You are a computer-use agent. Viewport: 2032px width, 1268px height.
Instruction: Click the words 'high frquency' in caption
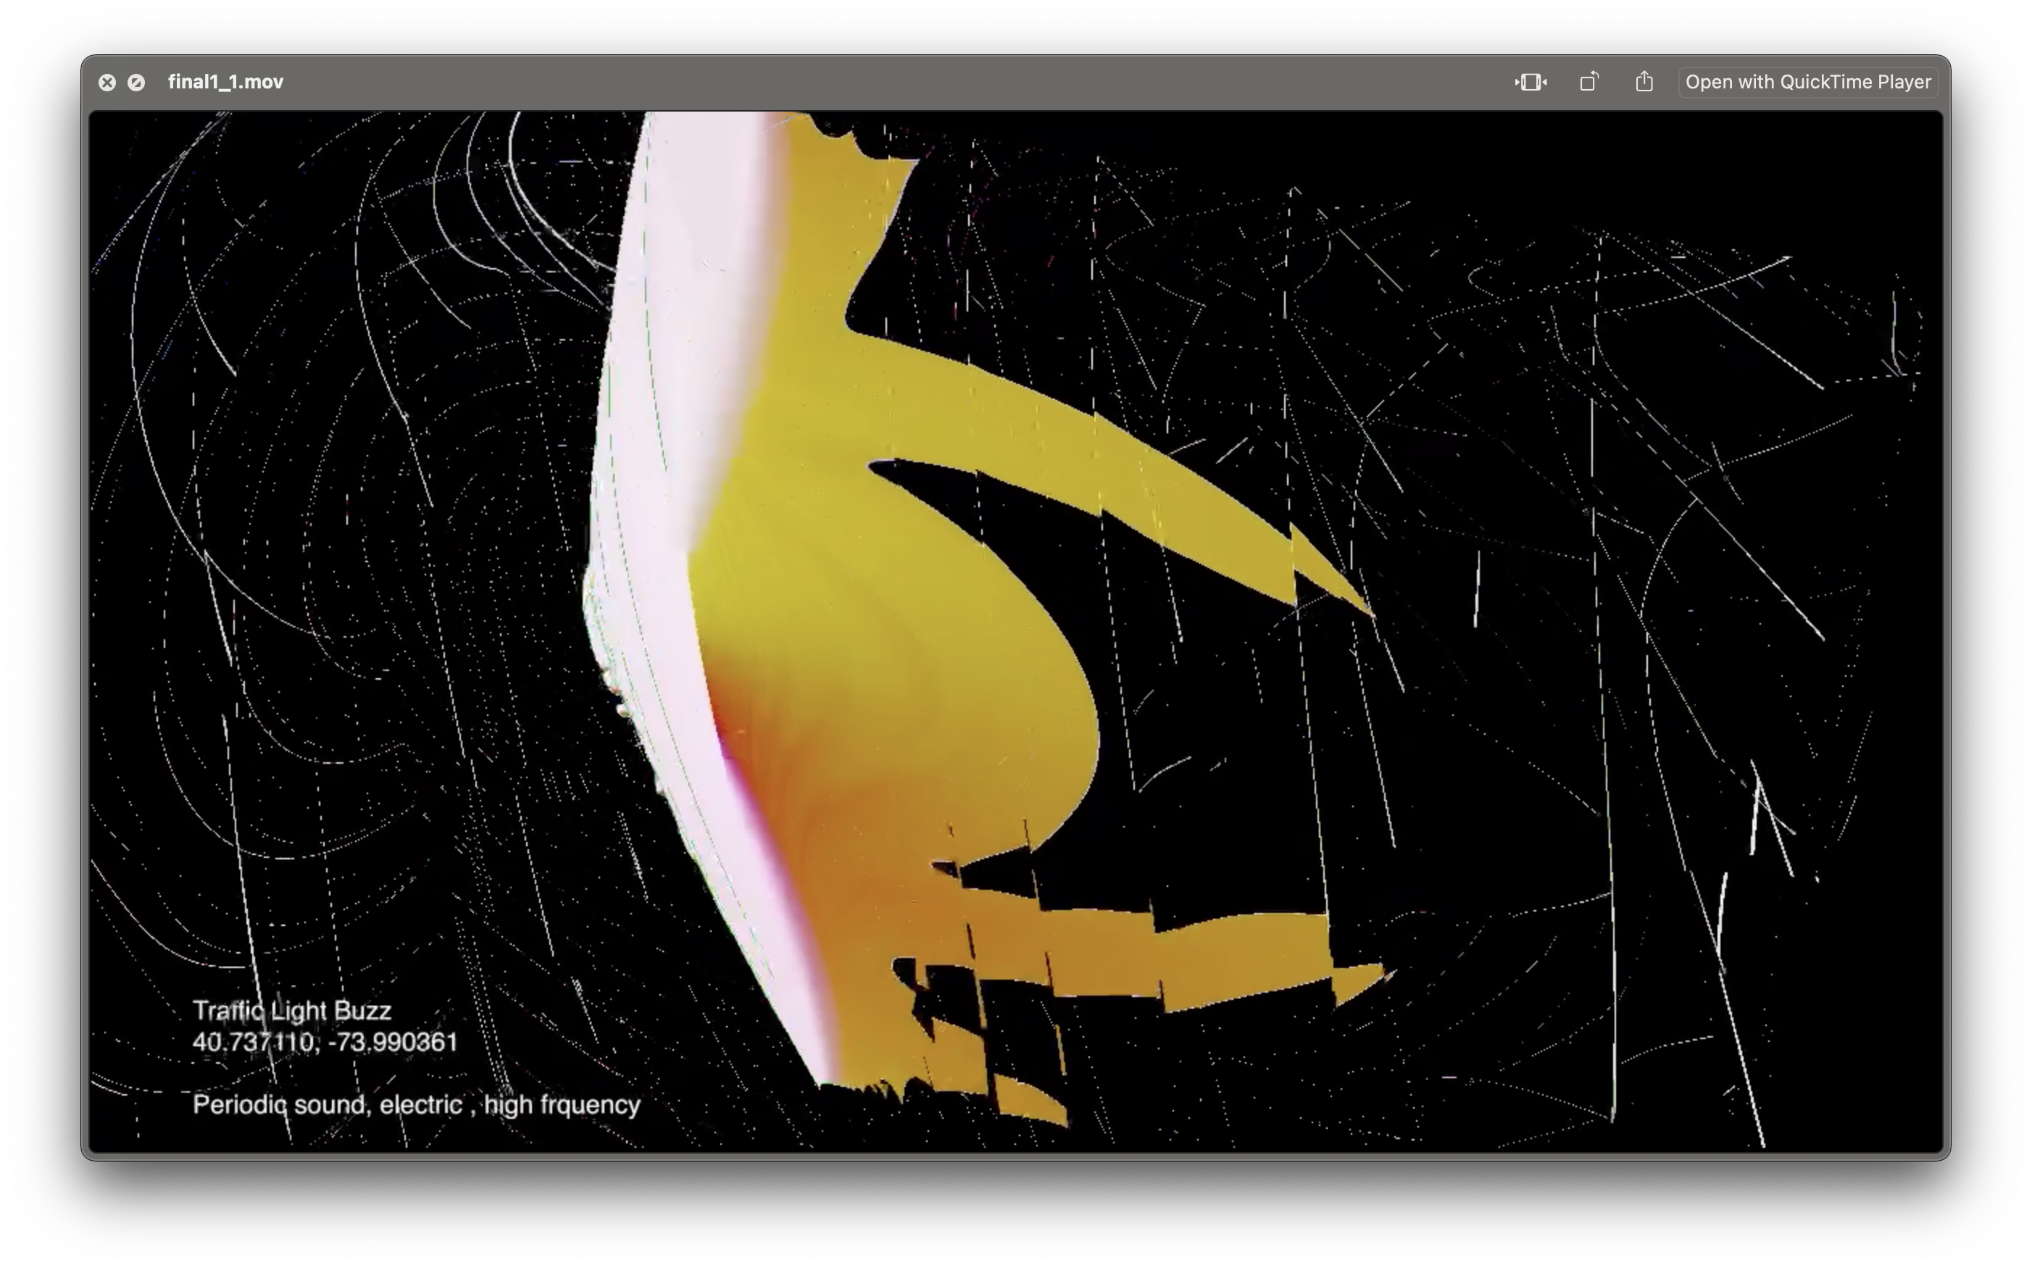tap(562, 1104)
